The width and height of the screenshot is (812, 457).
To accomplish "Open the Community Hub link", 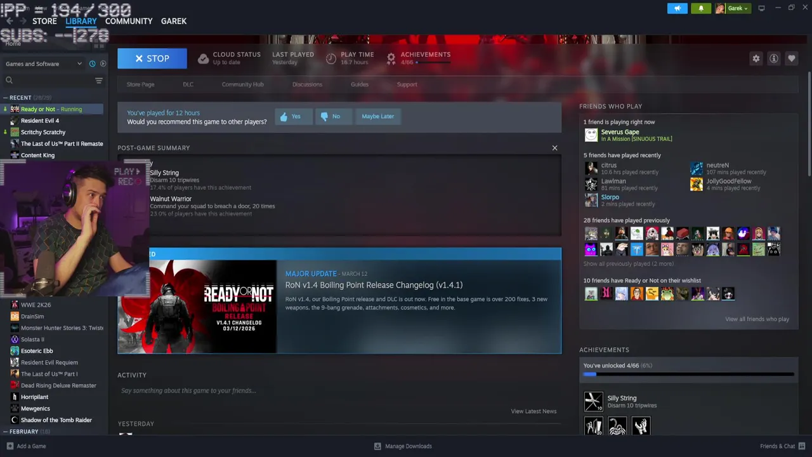I will click(242, 84).
